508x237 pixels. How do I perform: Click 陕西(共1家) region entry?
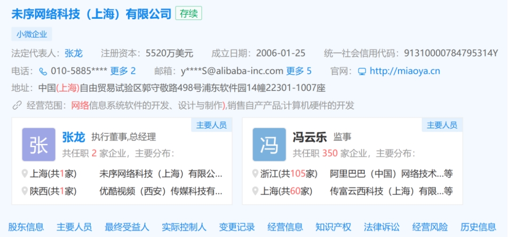pyautogui.click(x=53, y=191)
